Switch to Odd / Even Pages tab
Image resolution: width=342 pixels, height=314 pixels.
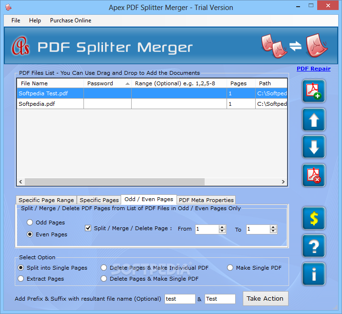(149, 199)
